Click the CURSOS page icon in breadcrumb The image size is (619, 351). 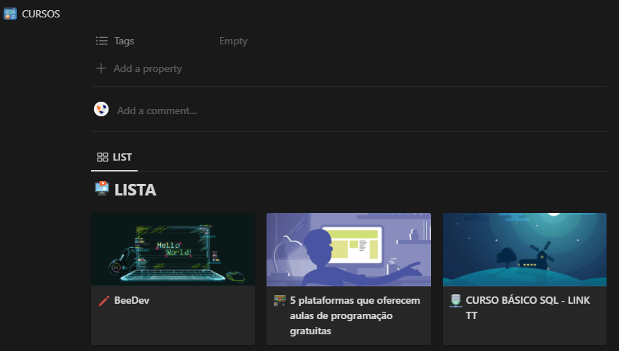point(10,13)
